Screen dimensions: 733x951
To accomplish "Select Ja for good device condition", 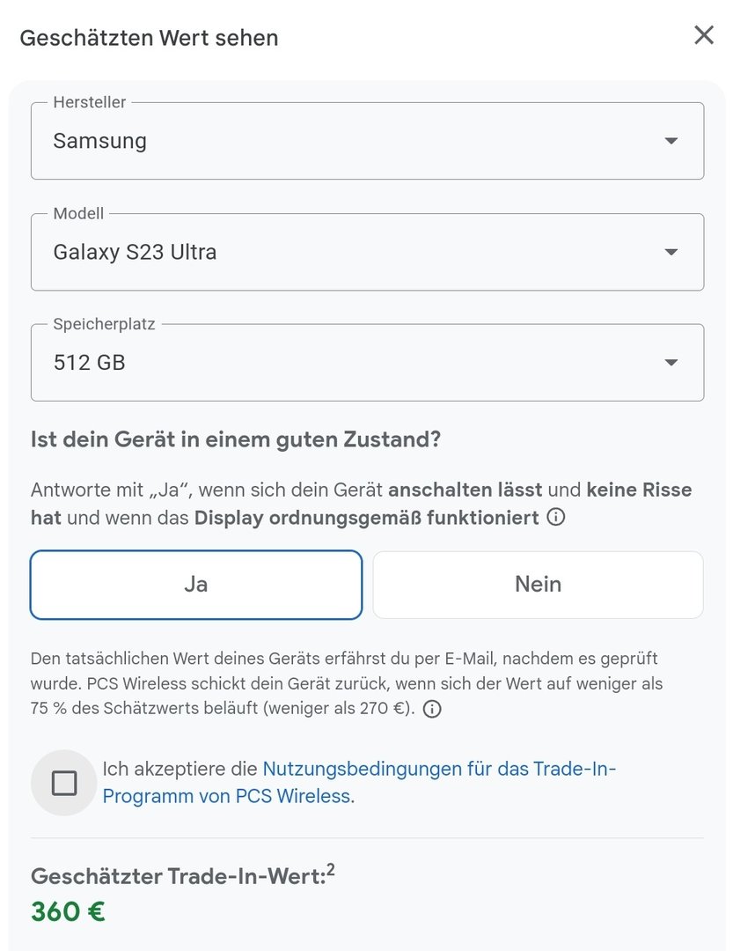I will 196,585.
